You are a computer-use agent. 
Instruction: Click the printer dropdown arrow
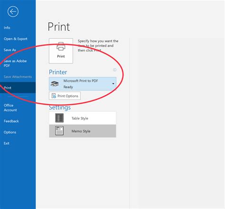[x=113, y=84]
